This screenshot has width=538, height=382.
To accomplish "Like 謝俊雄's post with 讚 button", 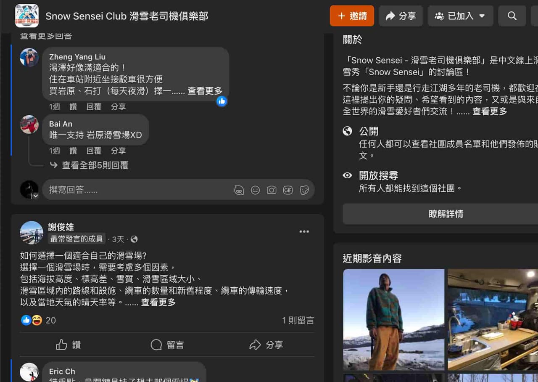I will (x=69, y=345).
